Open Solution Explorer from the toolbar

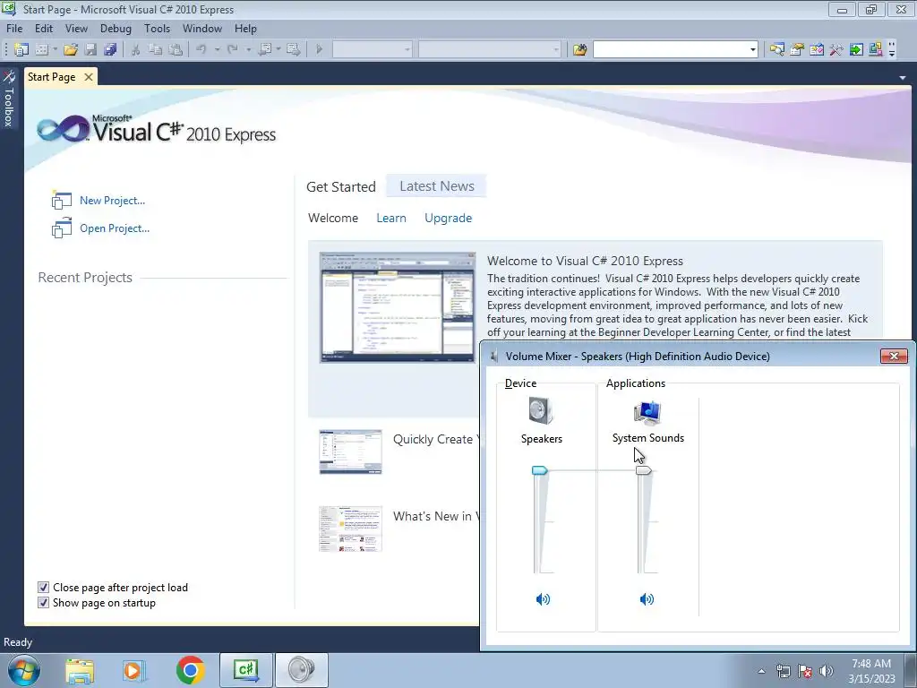(x=776, y=50)
